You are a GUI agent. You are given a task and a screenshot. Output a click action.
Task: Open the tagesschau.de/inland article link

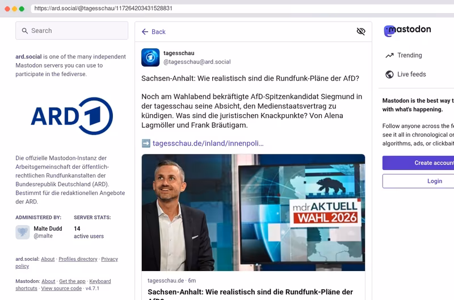tap(208, 144)
